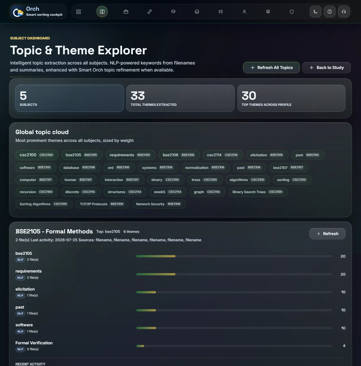This screenshot has height=366, width=361.
Task: Click the BSE2105 - Formal Methods heading
Action: pos(54,231)
